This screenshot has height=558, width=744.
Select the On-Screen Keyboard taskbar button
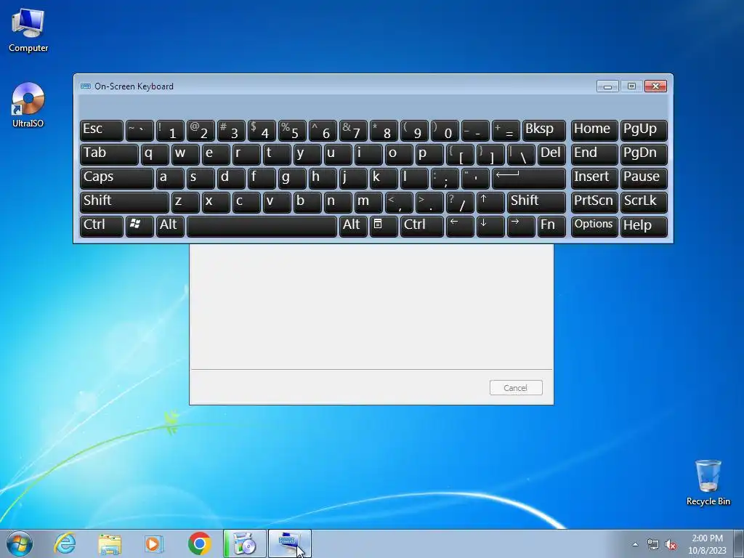290,543
